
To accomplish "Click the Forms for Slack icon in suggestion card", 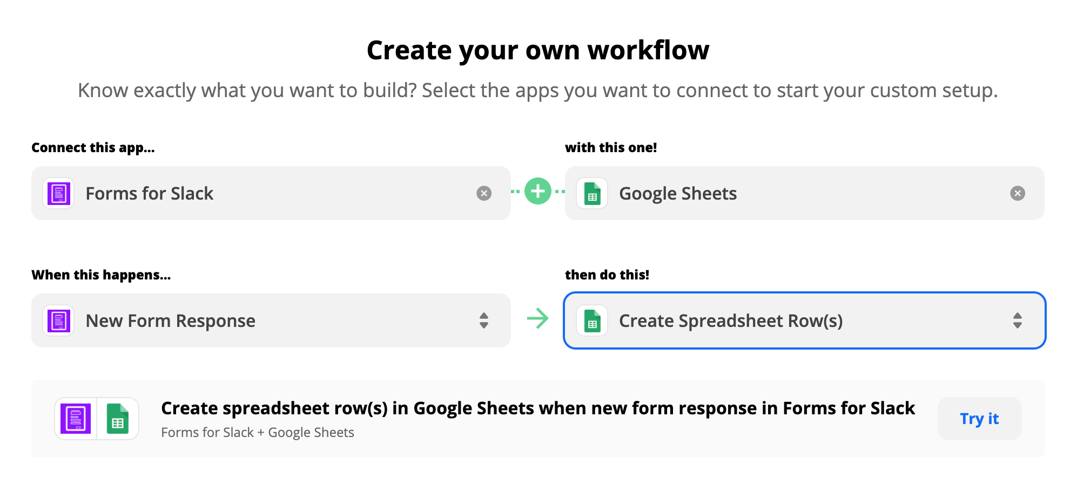I will (76, 418).
